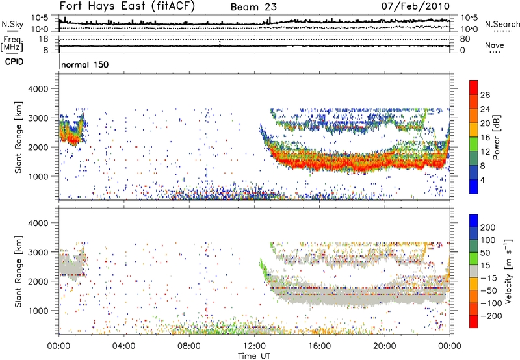Click the 'Power [dB]' colorbar label

click(497, 137)
